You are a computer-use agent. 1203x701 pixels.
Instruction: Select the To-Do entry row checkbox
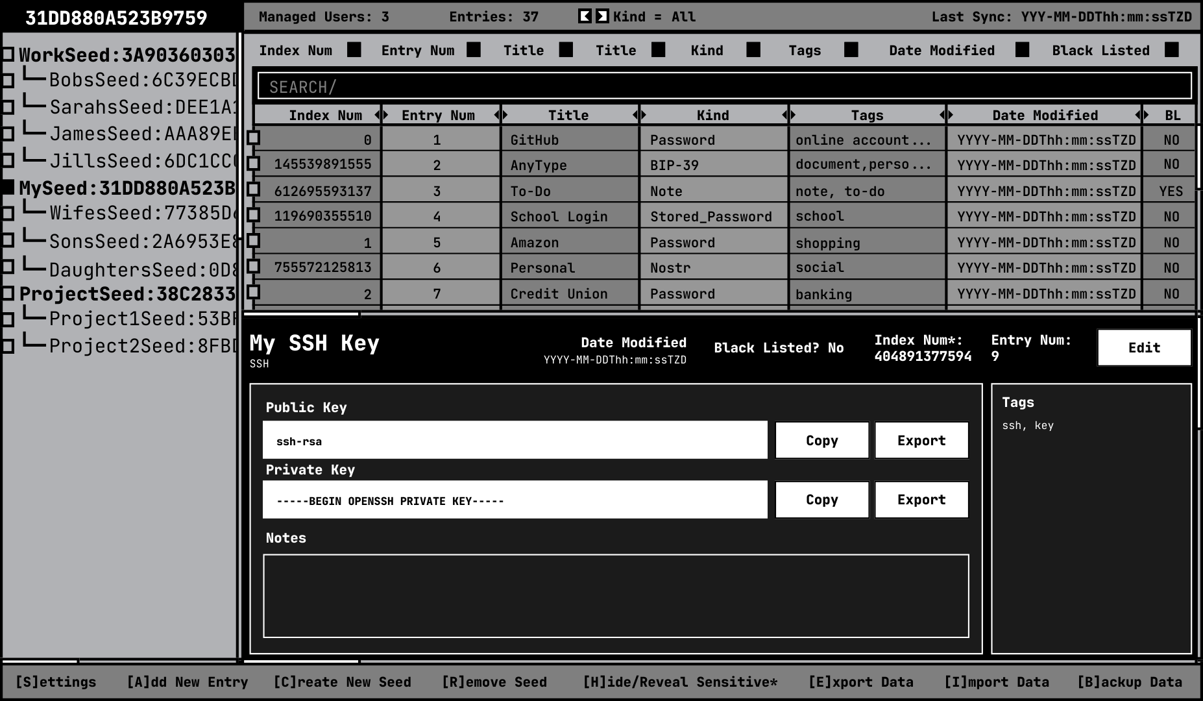pos(254,190)
